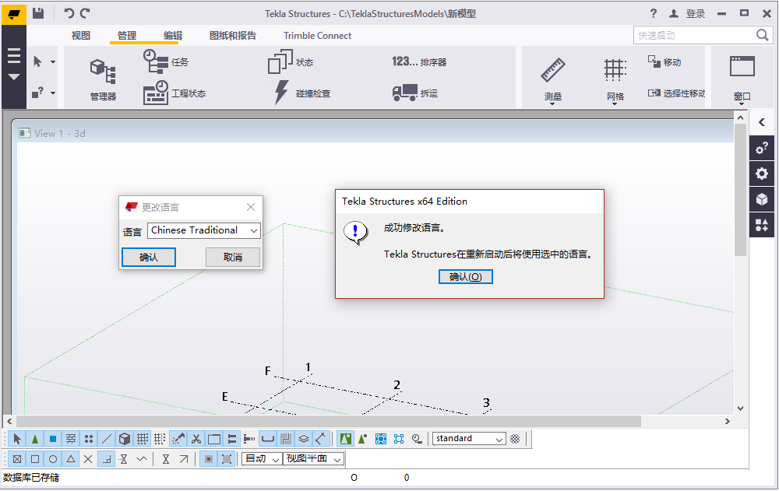
Task: Click 选择性移动 selective move
Action: [x=676, y=93]
